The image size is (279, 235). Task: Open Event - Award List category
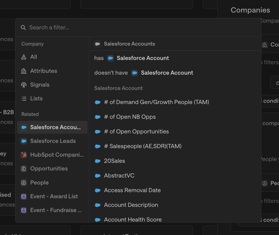pyautogui.click(x=52, y=196)
